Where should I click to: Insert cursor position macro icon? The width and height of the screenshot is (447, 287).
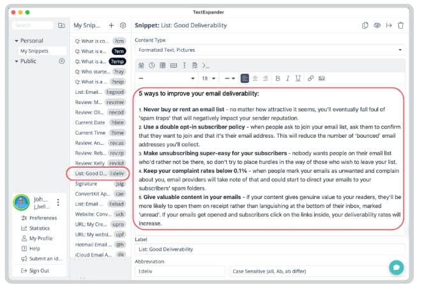[x=185, y=66]
